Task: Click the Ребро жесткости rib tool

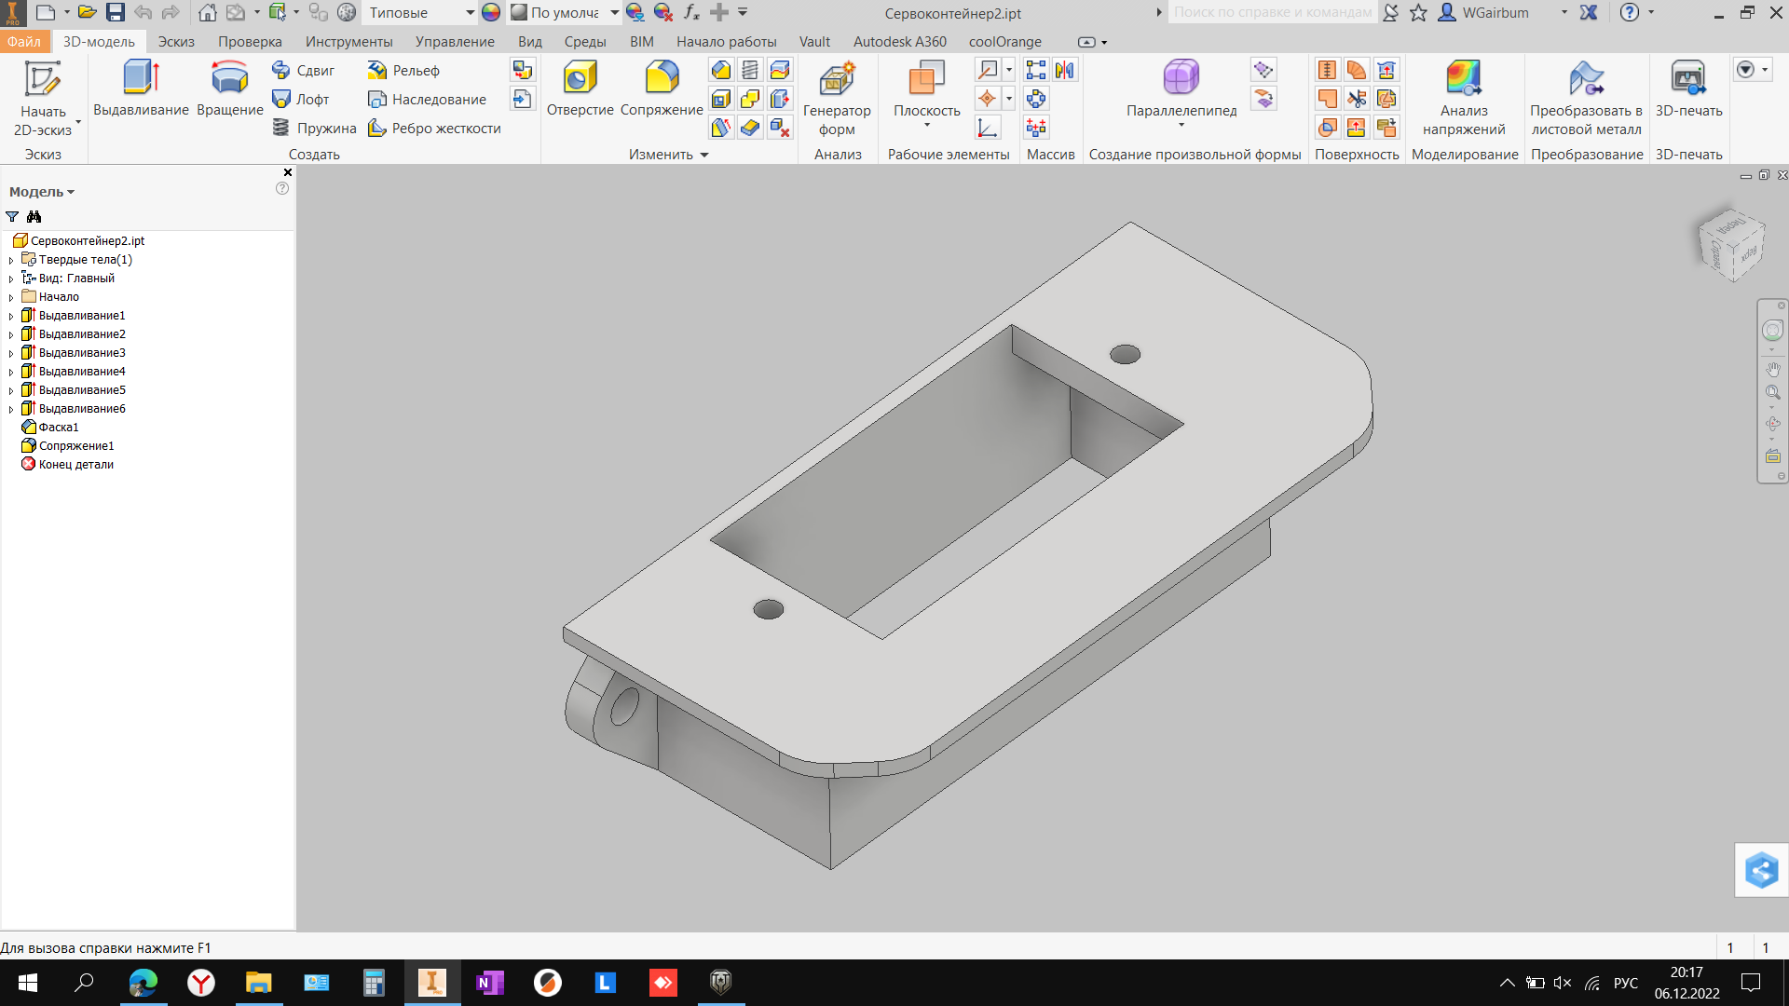Action: point(434,129)
